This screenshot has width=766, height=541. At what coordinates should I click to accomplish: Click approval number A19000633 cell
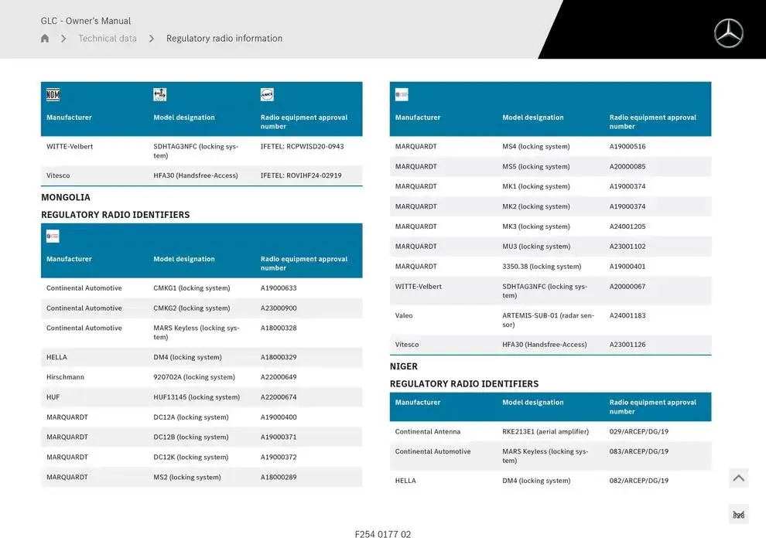(x=279, y=288)
